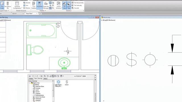This screenshot has height=102, width=182.
Task: Click the Viewport Configuration icon
Action: (x=17, y=4)
